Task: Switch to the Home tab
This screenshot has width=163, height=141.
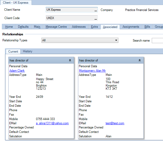Action: [x=9, y=27]
